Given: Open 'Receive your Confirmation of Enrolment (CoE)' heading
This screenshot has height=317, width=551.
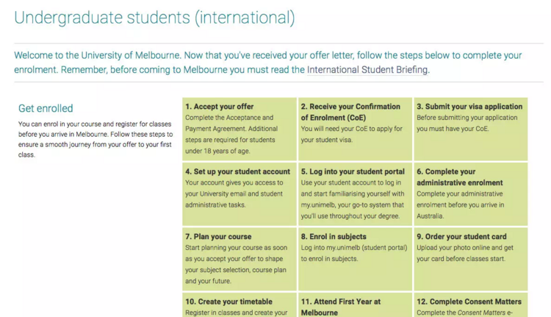Looking at the screenshot, I should pos(350,112).
